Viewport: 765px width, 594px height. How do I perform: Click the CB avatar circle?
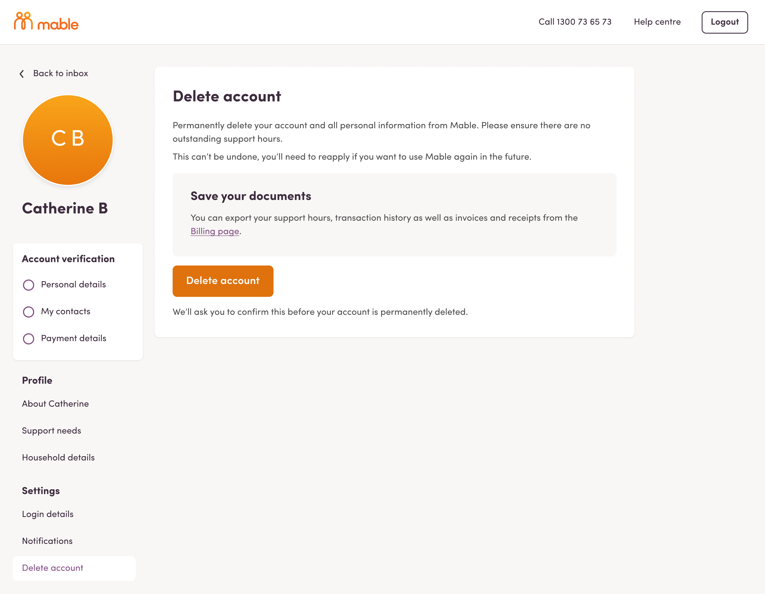pyautogui.click(x=68, y=140)
